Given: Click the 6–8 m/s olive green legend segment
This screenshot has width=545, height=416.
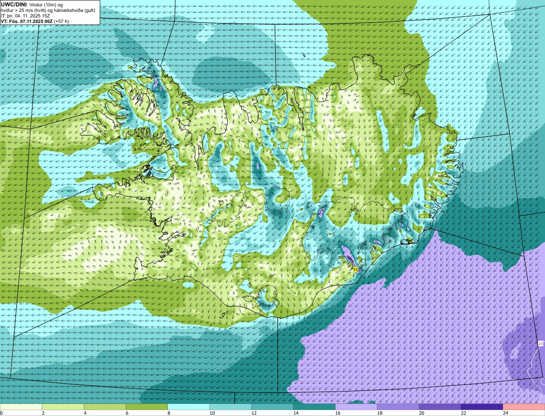Looking at the screenshot, I should pyautogui.click(x=147, y=407).
